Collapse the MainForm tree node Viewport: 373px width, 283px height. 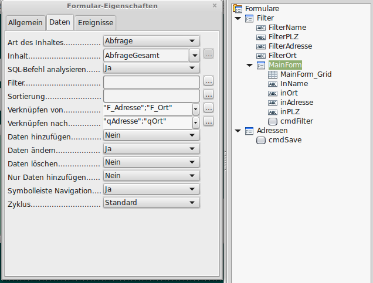pos(249,65)
